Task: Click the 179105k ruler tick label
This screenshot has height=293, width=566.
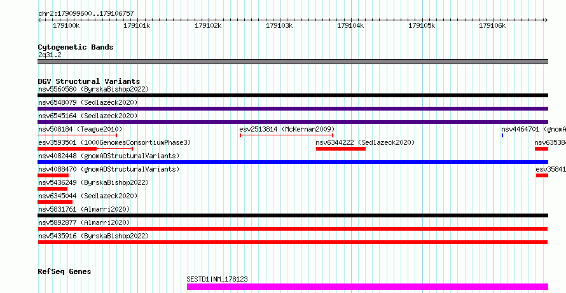Action: pos(421,25)
